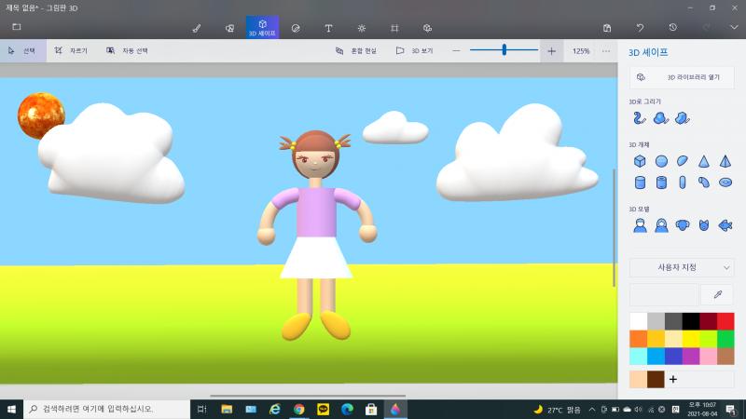The height and width of the screenshot is (419, 746).
Task: Insert the Cat 3D model
Action: click(x=704, y=225)
